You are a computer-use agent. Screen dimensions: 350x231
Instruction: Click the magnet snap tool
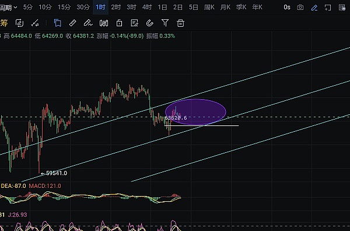(149, 23)
